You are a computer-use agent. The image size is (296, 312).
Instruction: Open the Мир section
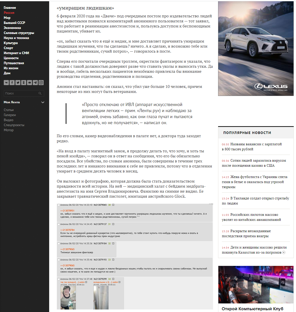click(x=7, y=18)
